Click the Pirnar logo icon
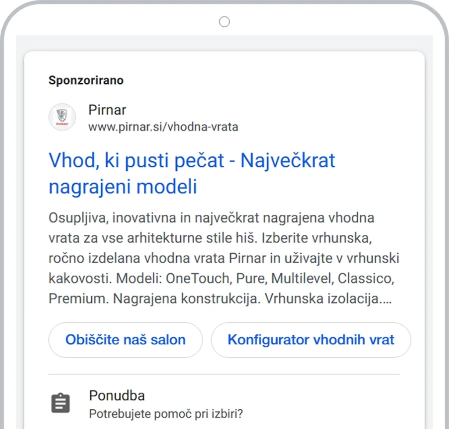Screen dimensions: 449x429 pos(62,117)
